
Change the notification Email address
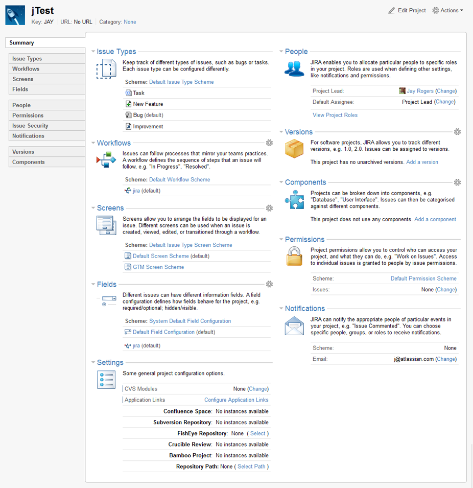click(x=446, y=359)
